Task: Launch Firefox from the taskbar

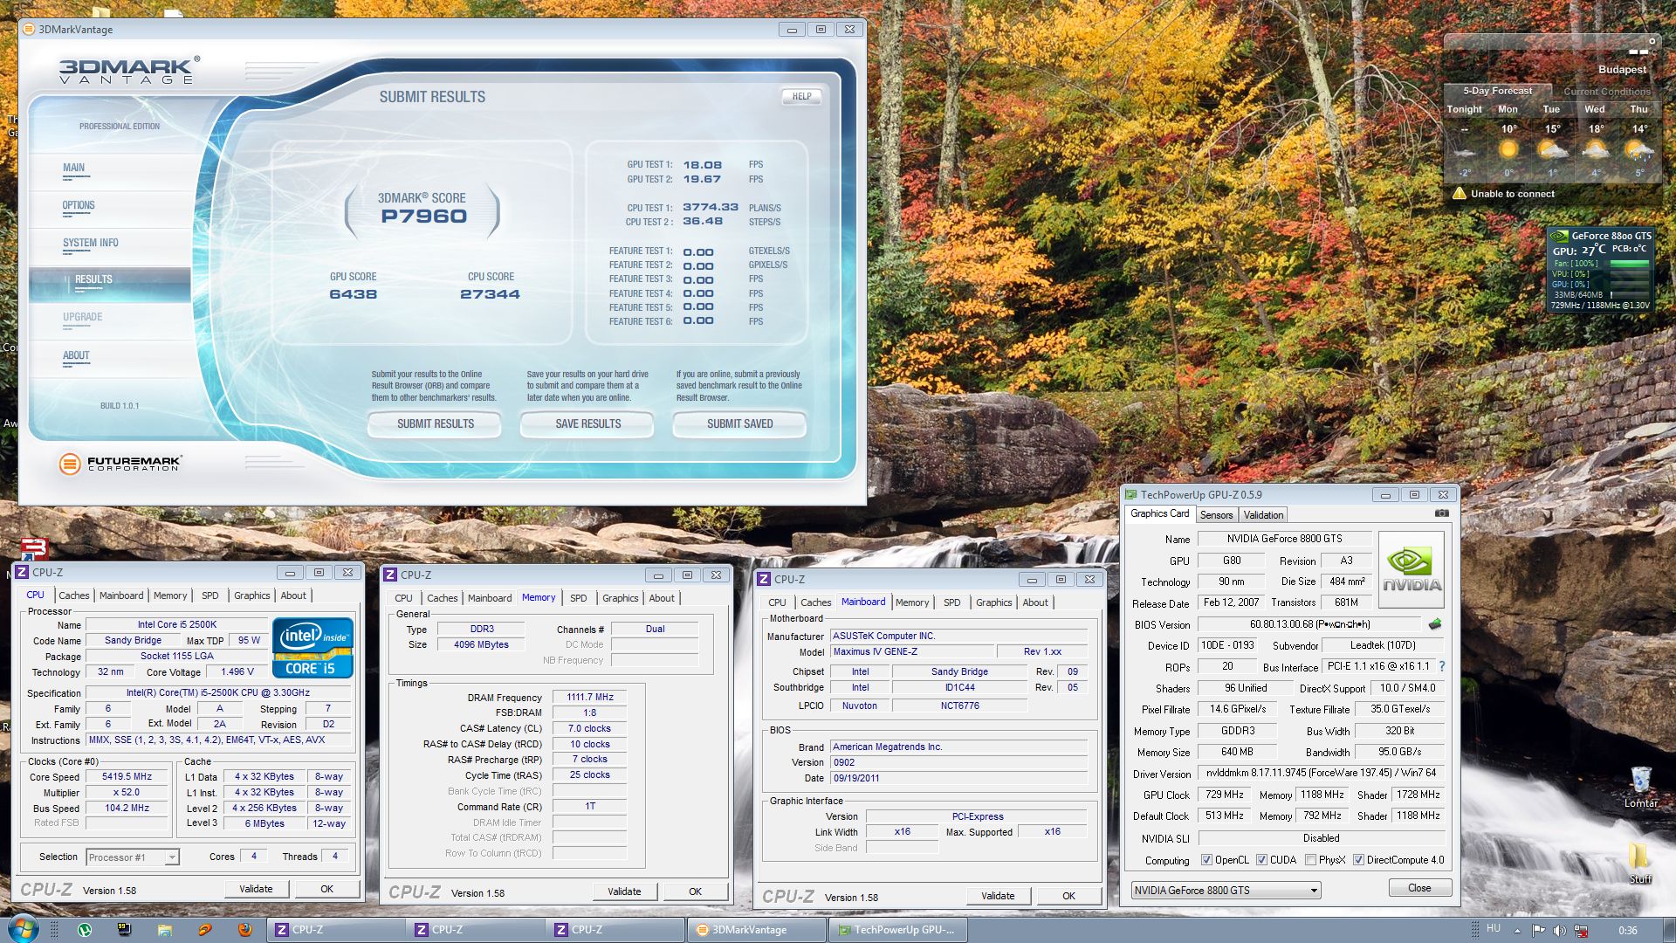Action: 245,930
